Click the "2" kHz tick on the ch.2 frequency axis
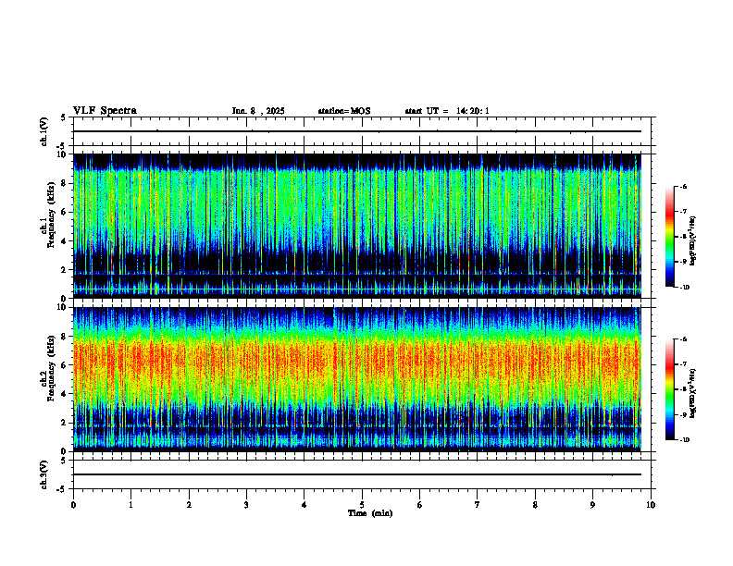This screenshot has width=733, height=566. [65, 423]
